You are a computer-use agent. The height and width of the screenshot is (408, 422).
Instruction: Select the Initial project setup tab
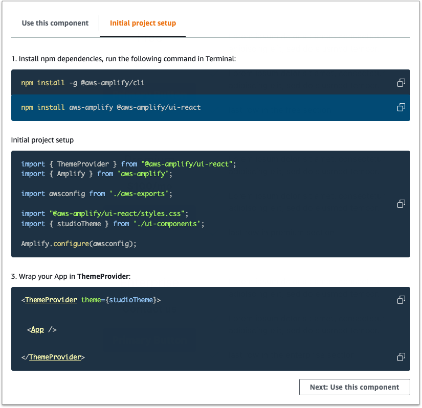click(143, 23)
